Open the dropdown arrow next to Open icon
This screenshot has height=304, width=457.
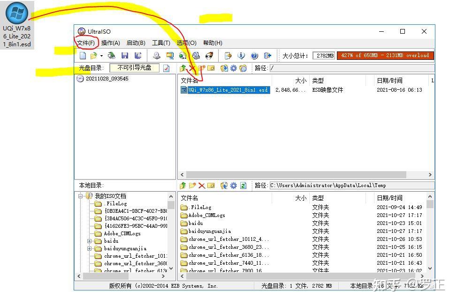(x=101, y=55)
